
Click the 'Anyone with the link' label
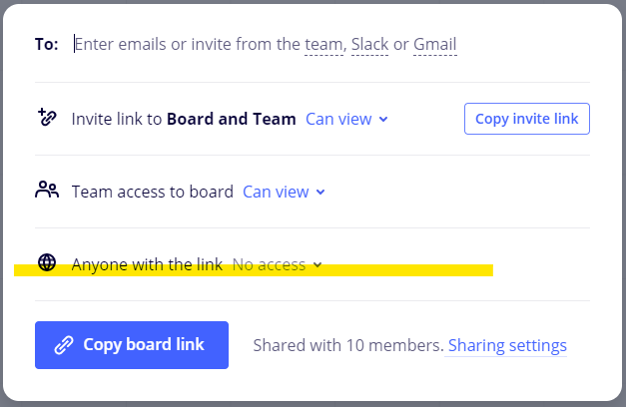click(x=147, y=264)
